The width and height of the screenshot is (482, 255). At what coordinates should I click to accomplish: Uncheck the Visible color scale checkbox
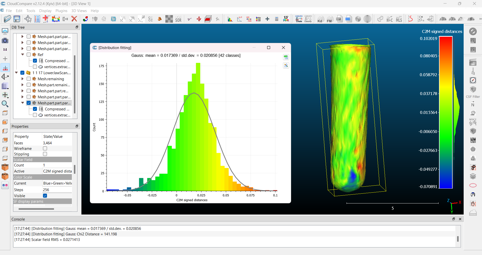(45, 196)
